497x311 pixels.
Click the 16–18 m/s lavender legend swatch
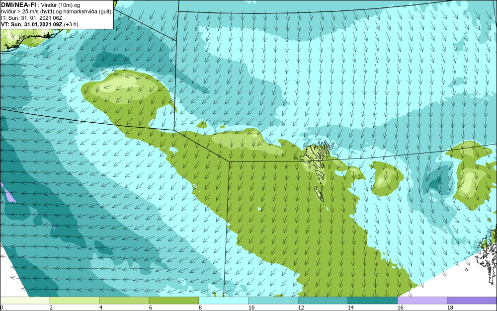(422, 300)
